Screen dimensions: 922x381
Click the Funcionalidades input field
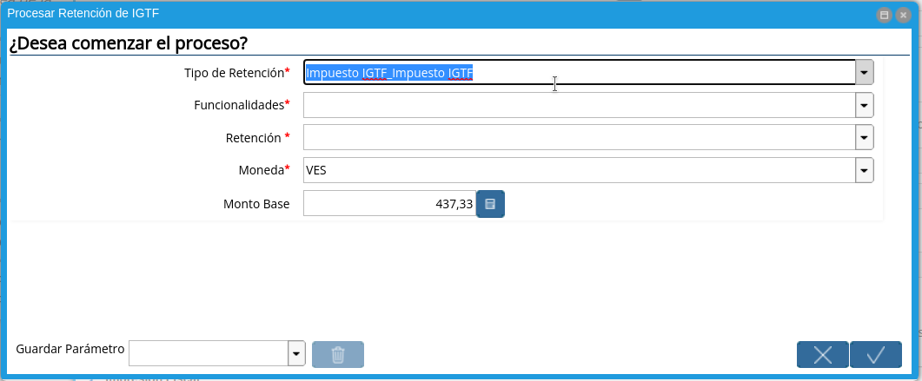click(x=580, y=105)
